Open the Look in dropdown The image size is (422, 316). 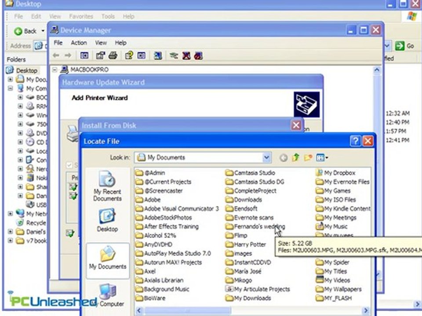pos(266,158)
